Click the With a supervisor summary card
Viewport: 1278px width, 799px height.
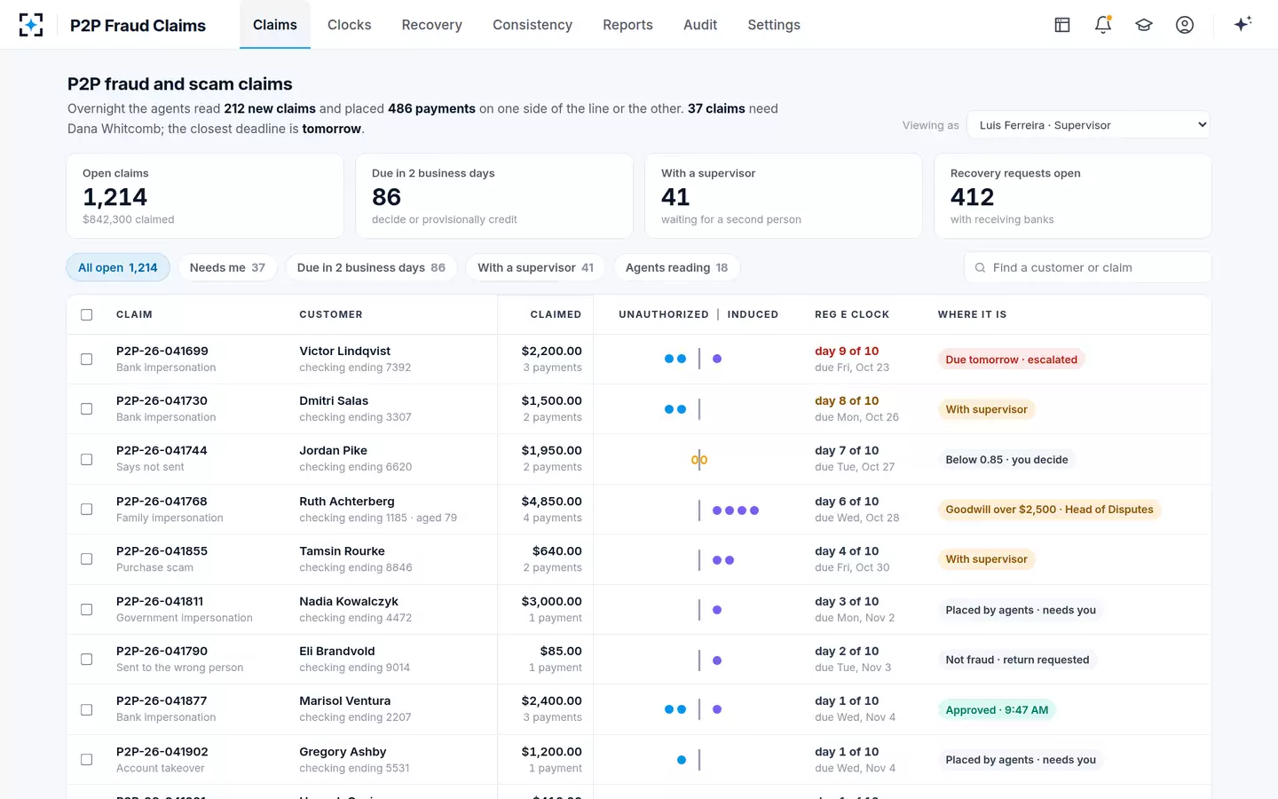tap(784, 196)
